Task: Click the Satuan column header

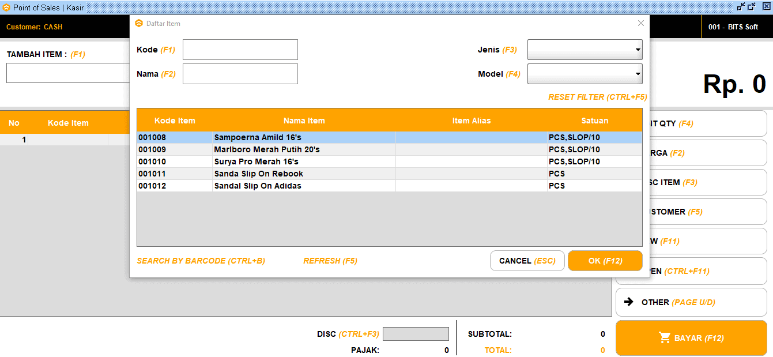Action: pos(594,121)
